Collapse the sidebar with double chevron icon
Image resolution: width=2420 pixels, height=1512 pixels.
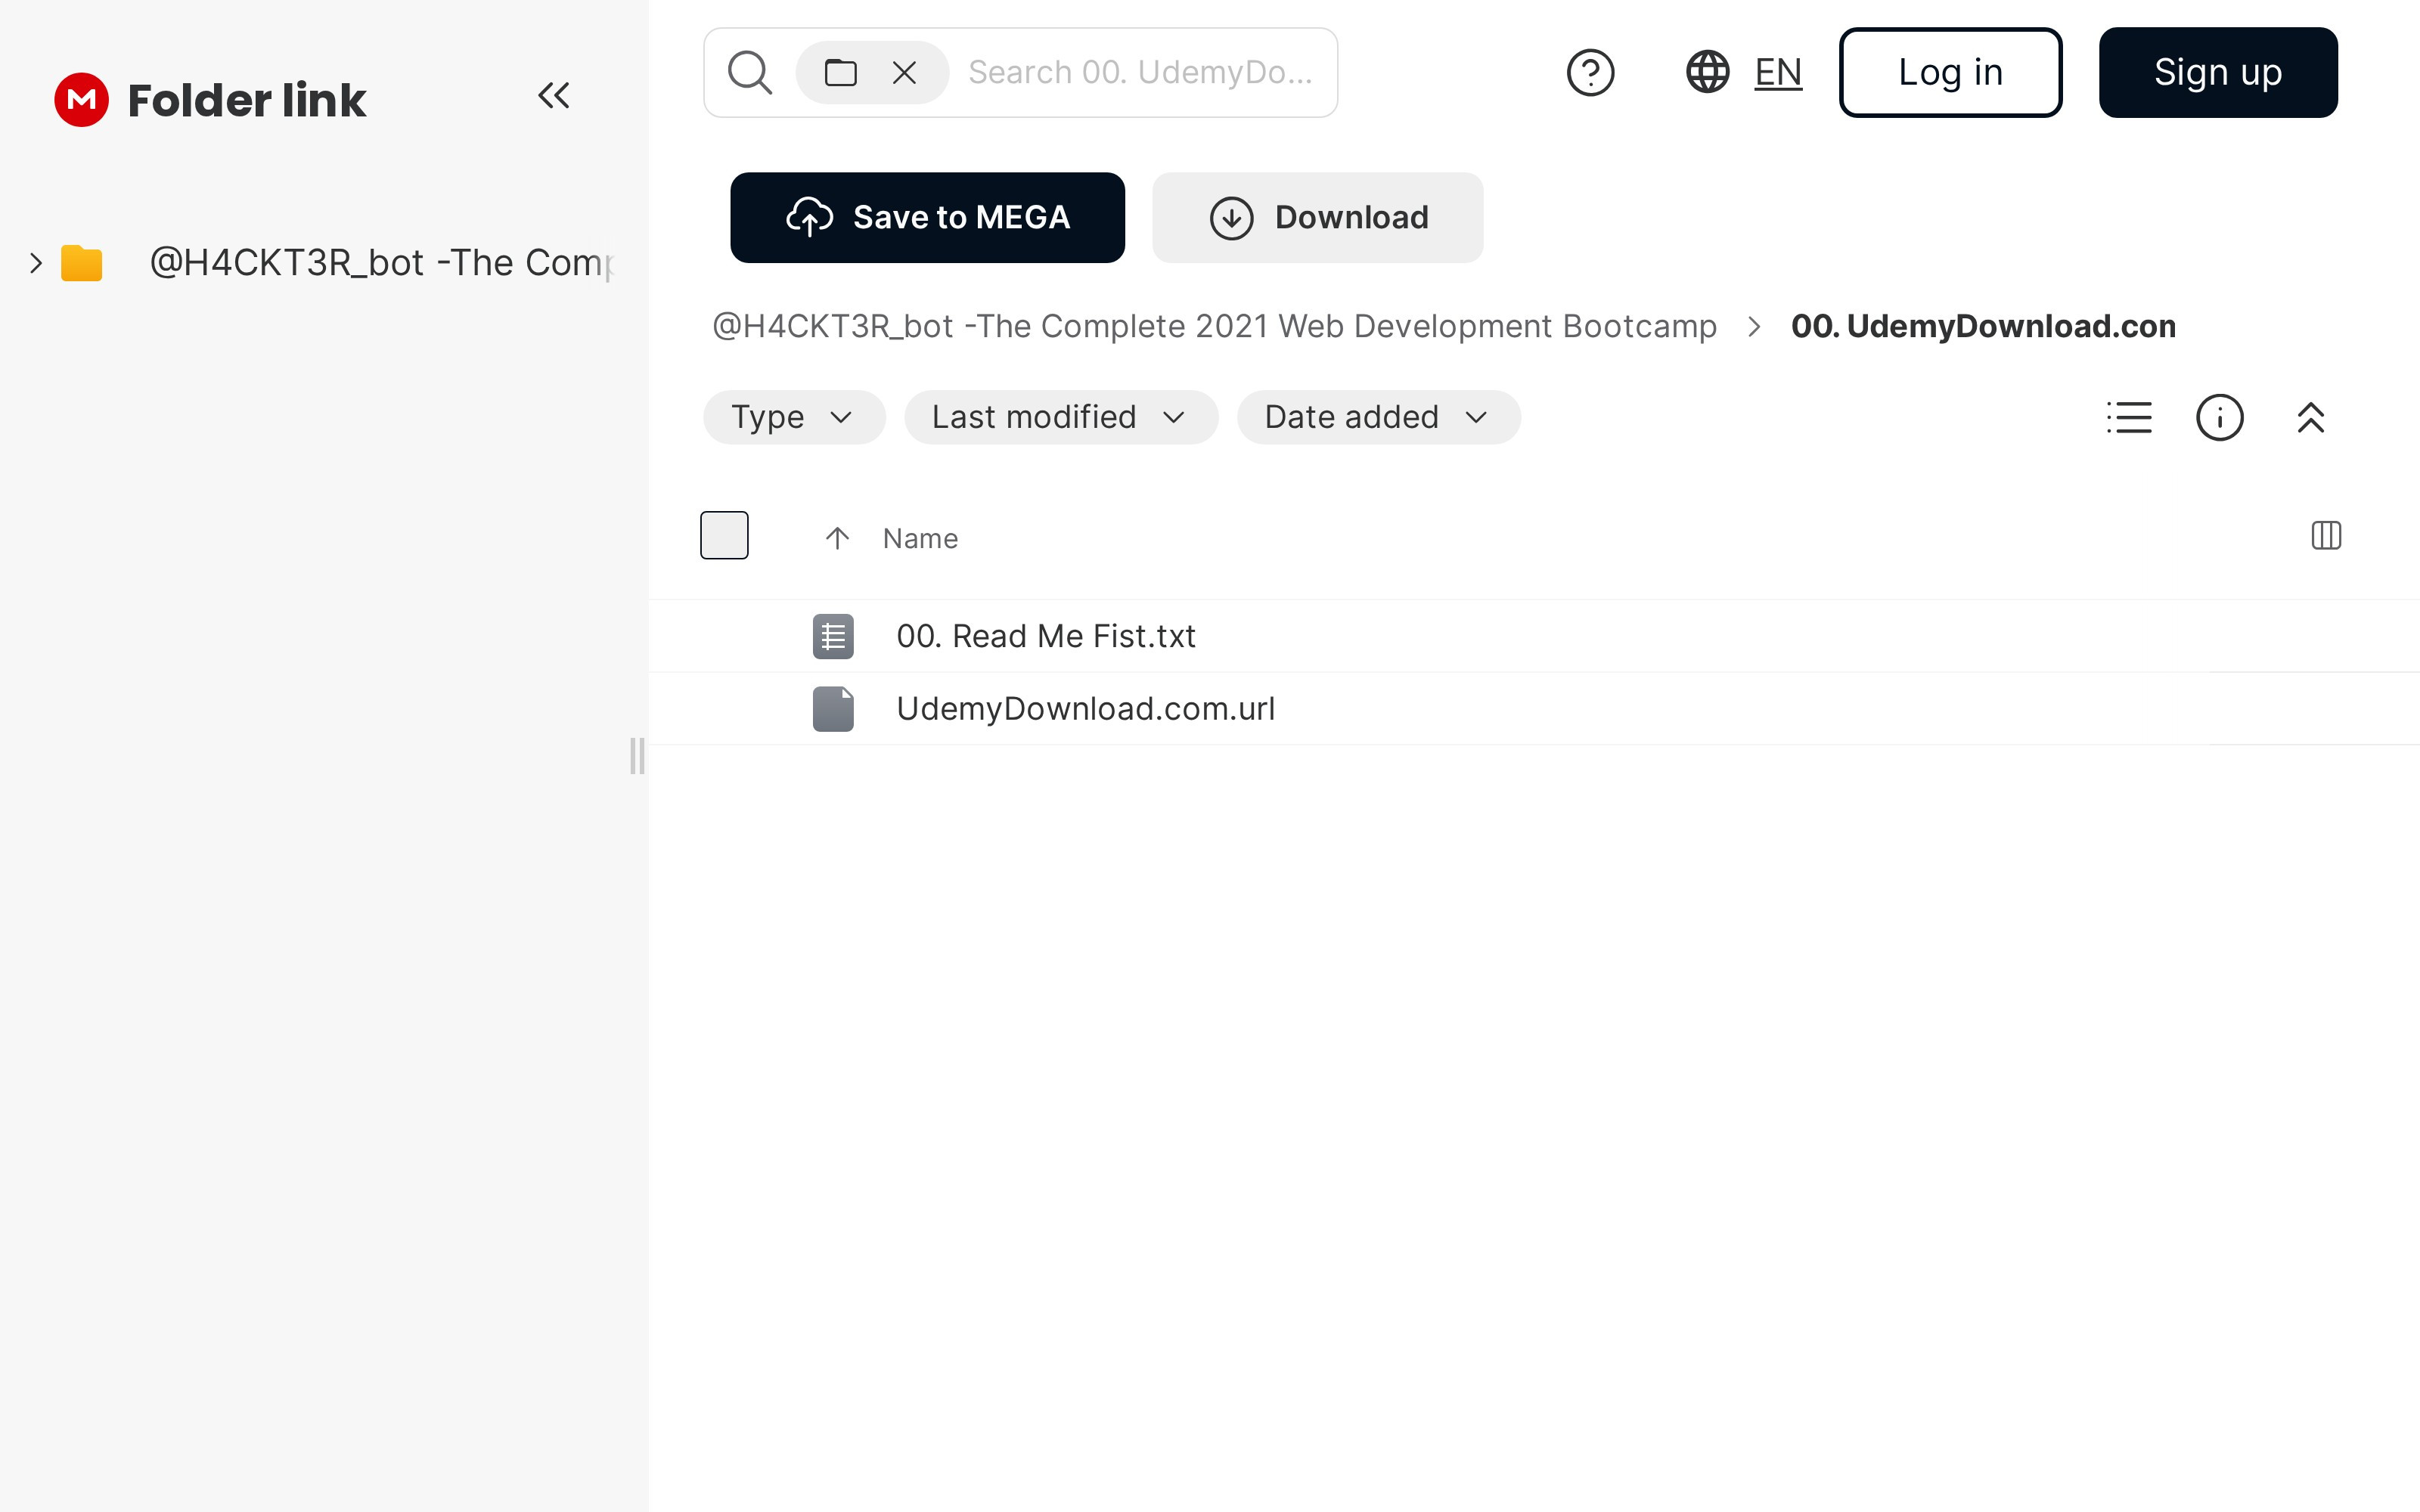tap(554, 96)
